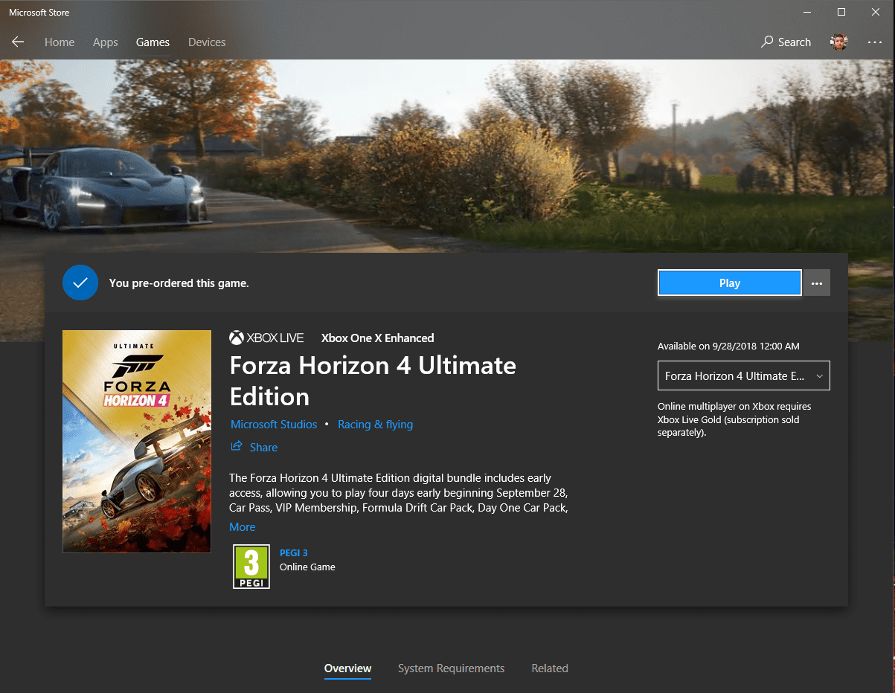Open the Racing & flying category link

(x=375, y=425)
